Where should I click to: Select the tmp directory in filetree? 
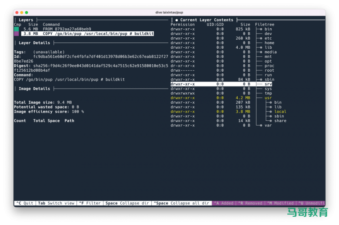(x=268, y=93)
